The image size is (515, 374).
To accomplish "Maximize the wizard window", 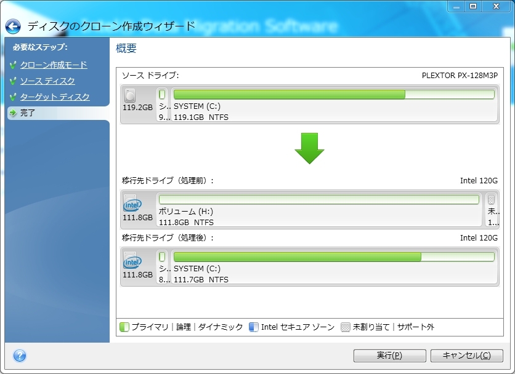I will [473, 6].
